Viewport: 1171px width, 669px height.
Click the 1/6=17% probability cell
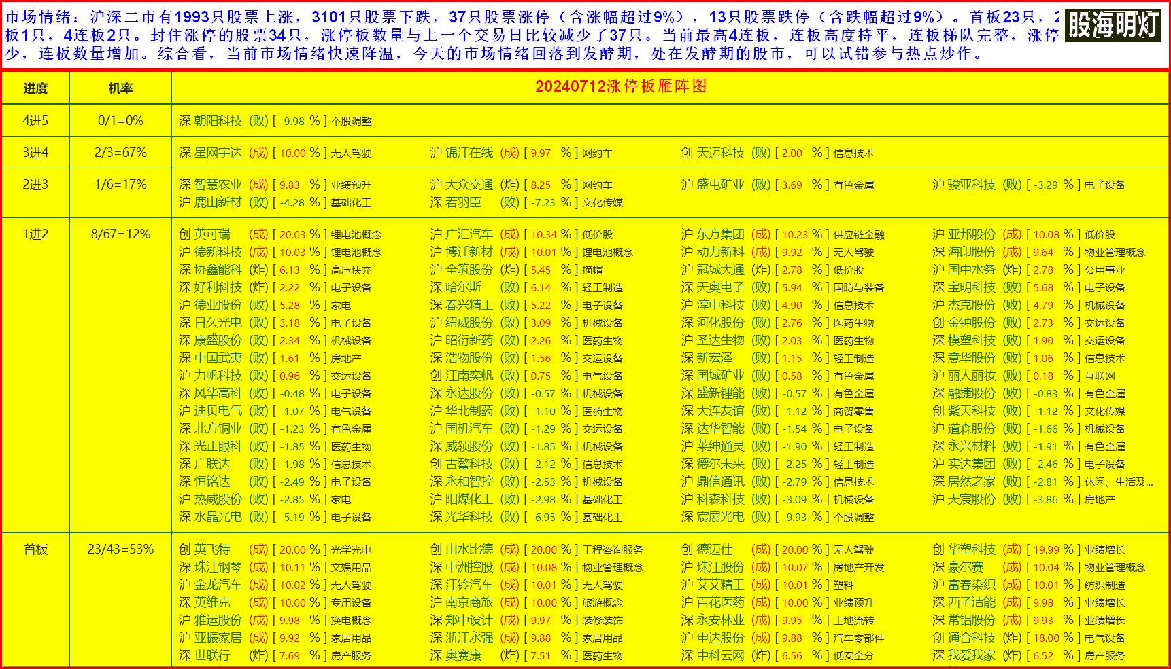click(x=120, y=185)
